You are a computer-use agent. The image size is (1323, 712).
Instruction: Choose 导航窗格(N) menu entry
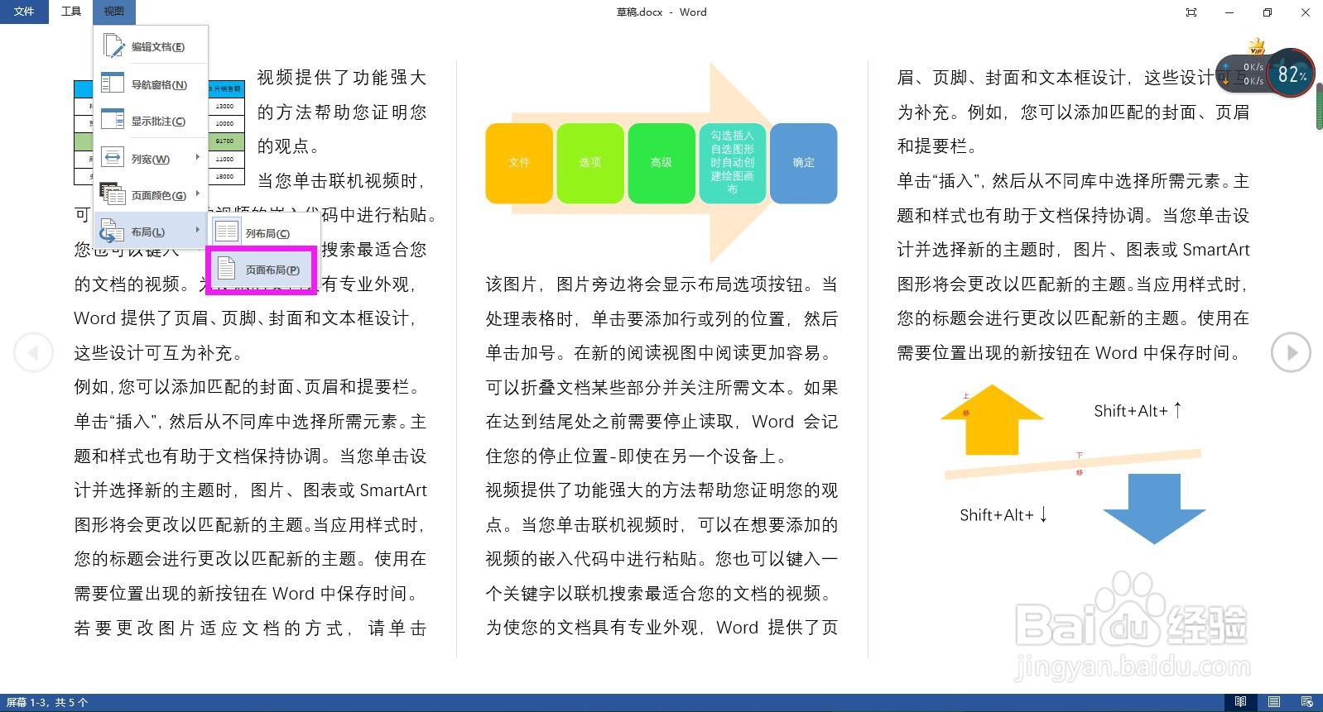pyautogui.click(x=151, y=84)
